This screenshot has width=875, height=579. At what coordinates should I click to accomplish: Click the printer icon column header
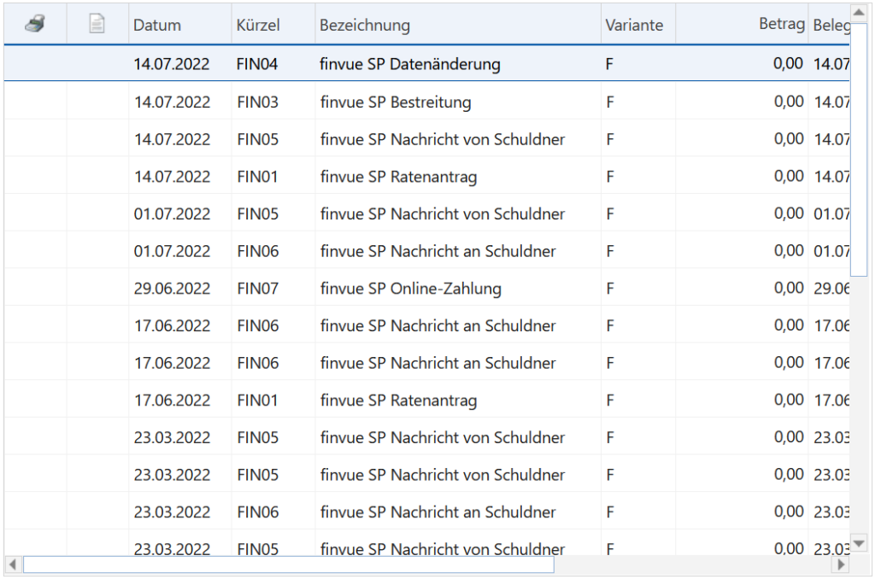point(35,25)
